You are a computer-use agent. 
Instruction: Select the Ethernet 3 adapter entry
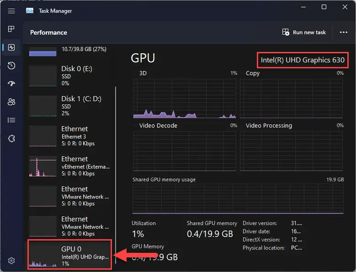click(x=70, y=136)
